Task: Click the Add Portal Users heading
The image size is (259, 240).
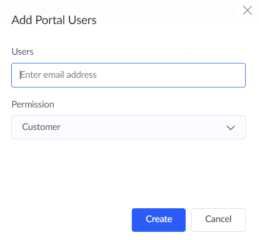Action: (54, 20)
